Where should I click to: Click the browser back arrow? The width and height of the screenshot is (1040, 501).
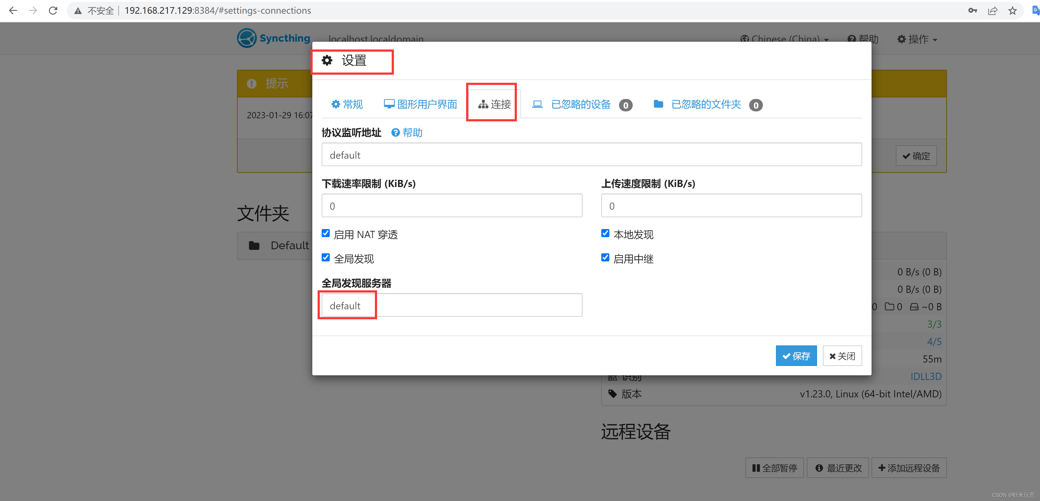point(13,11)
